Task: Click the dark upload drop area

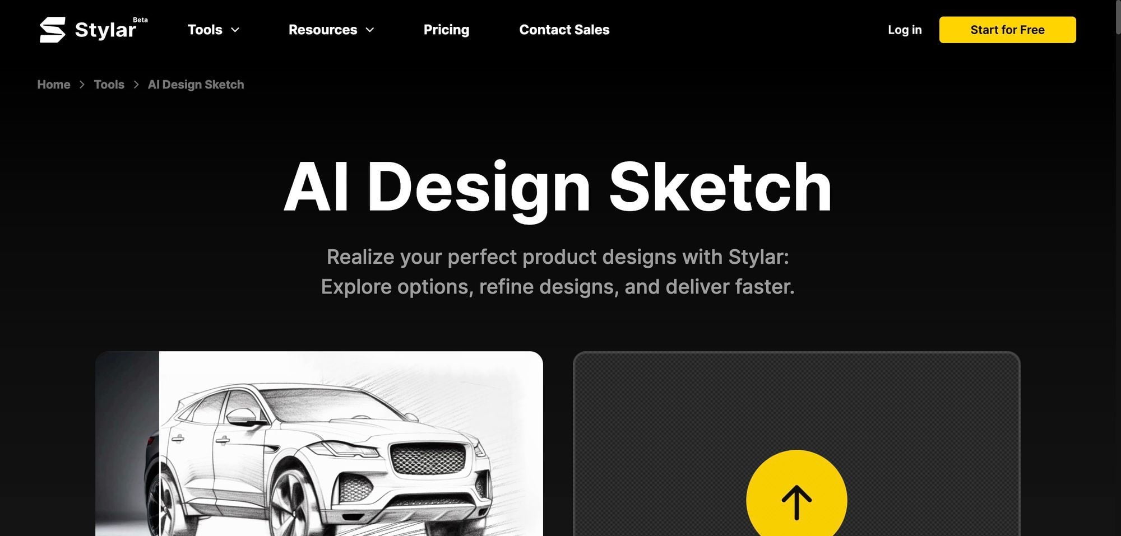Action: [x=796, y=444]
